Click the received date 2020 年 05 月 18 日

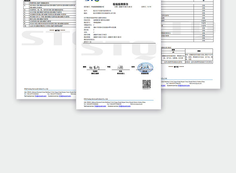tap(100, 35)
